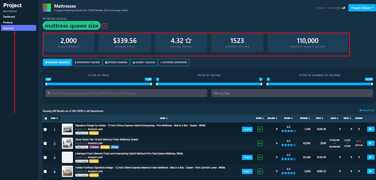Open gear actions menu for Ashley Furniture row

[370, 171]
